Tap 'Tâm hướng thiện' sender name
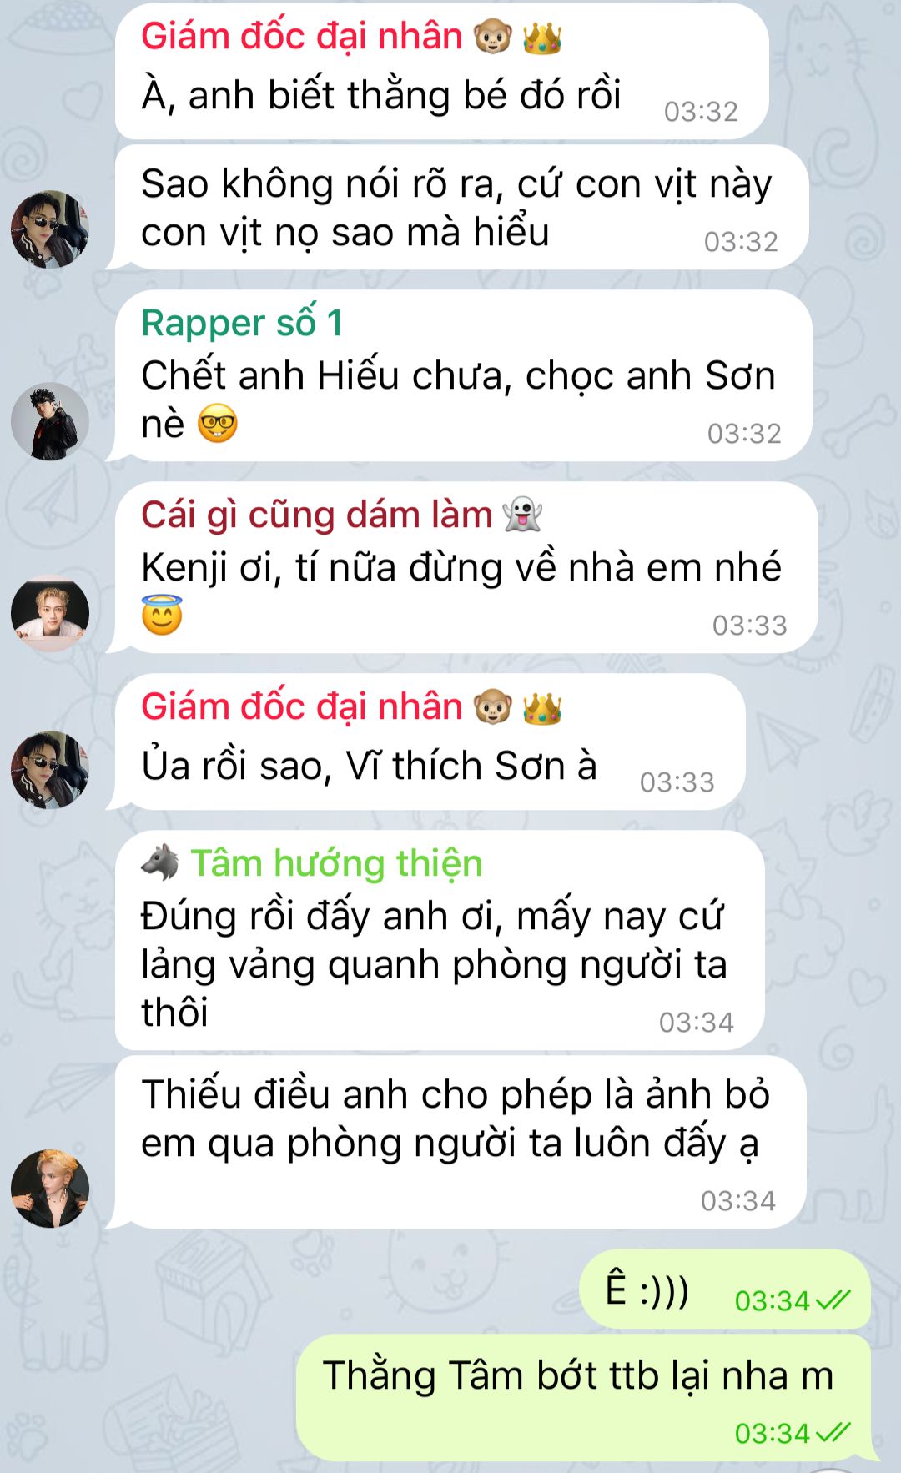Viewport: 901px width, 1473px height. pos(336,863)
